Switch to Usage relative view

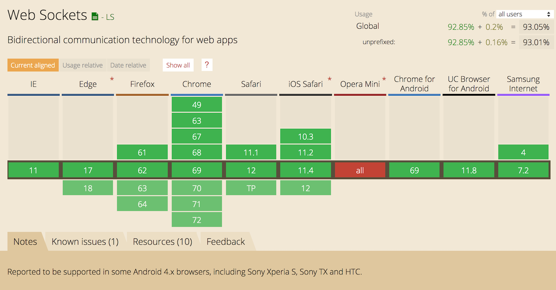(x=83, y=65)
